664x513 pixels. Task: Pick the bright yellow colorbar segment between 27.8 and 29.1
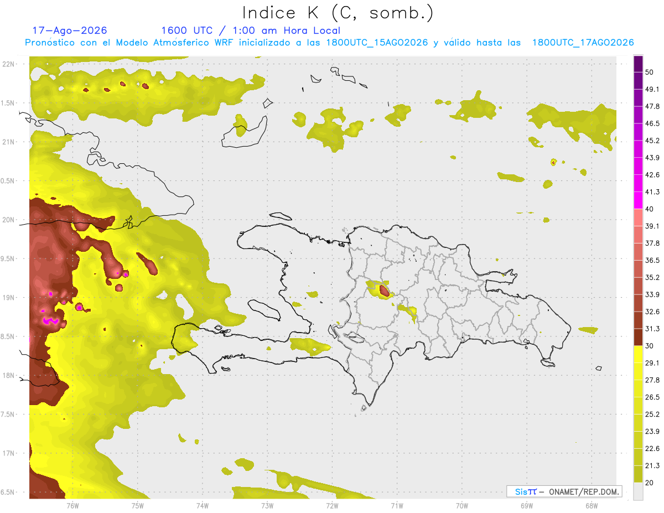pyautogui.click(x=638, y=372)
